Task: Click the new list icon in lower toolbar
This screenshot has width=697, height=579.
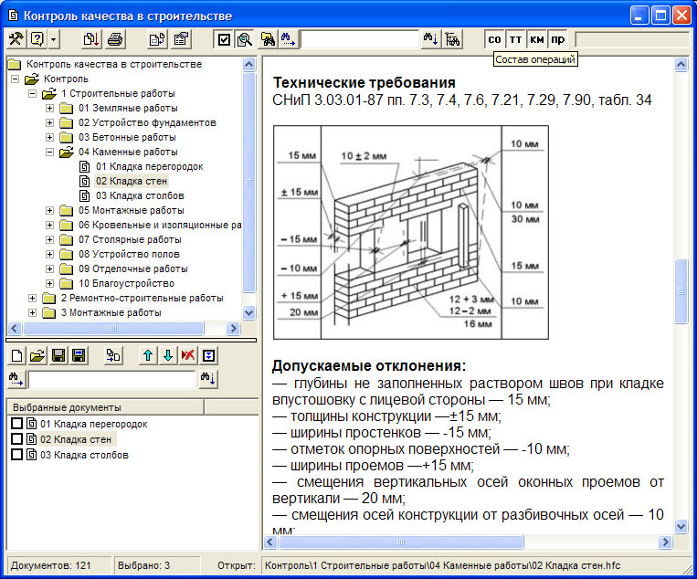Action: 16,355
